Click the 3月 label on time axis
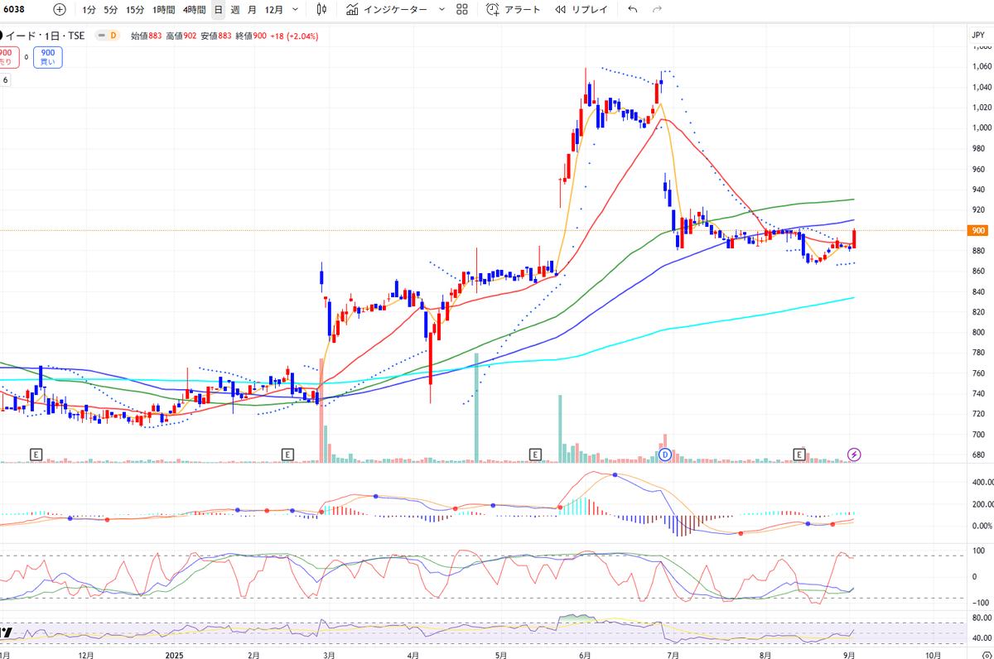 (x=329, y=654)
